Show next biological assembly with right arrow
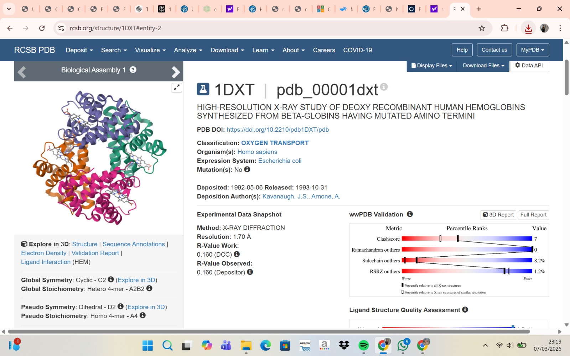570x356 pixels. click(x=176, y=72)
